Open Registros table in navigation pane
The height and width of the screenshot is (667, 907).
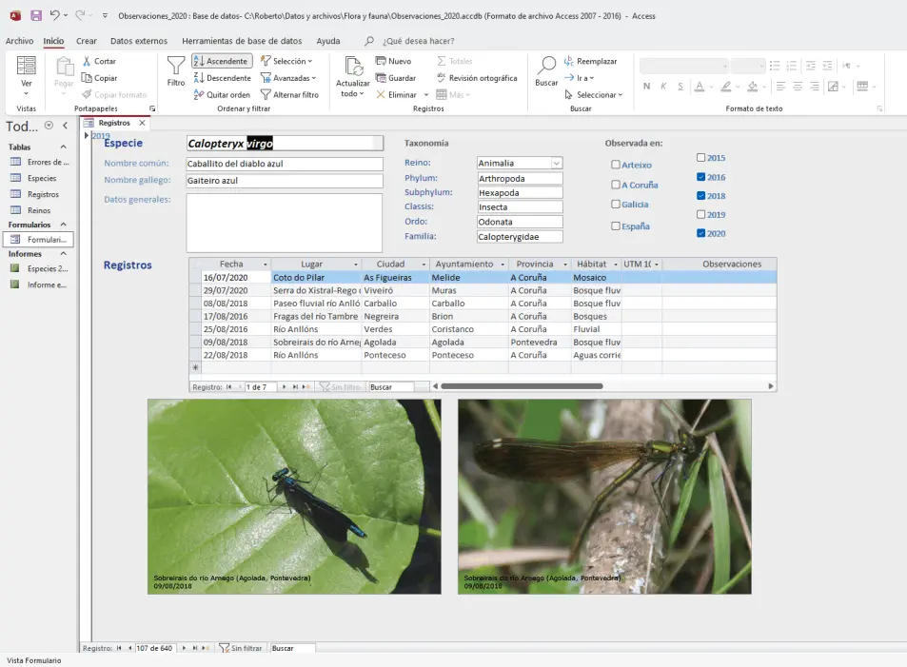coord(42,194)
